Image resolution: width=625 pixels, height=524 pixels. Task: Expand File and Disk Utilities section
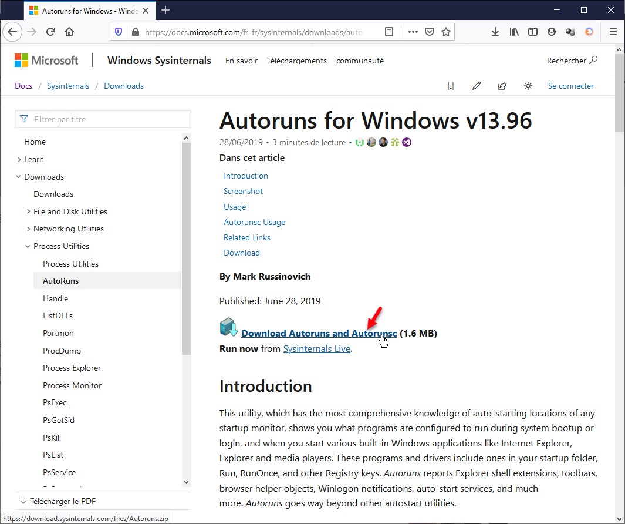pos(29,211)
